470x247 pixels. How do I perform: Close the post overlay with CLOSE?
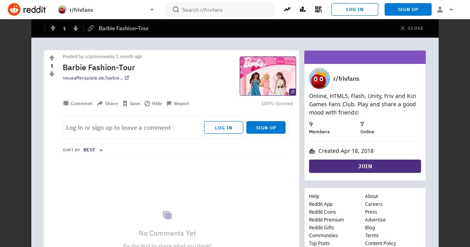click(x=412, y=28)
